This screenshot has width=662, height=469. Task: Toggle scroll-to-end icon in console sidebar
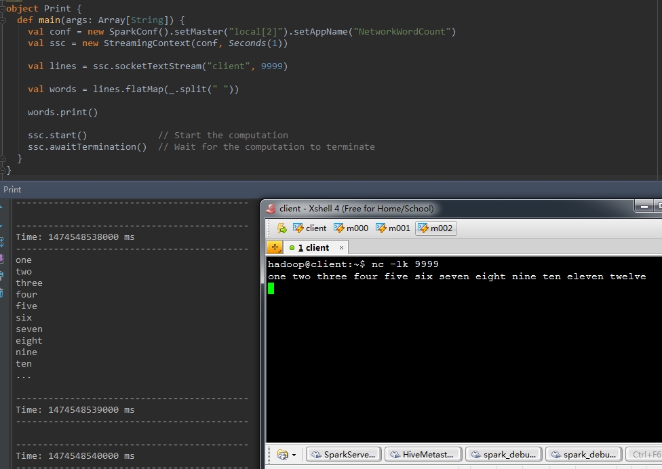1,258
